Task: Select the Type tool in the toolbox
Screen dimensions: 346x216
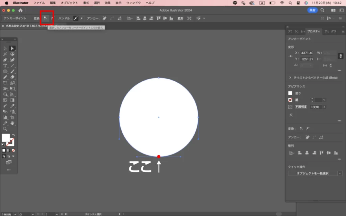Action: click(5, 65)
